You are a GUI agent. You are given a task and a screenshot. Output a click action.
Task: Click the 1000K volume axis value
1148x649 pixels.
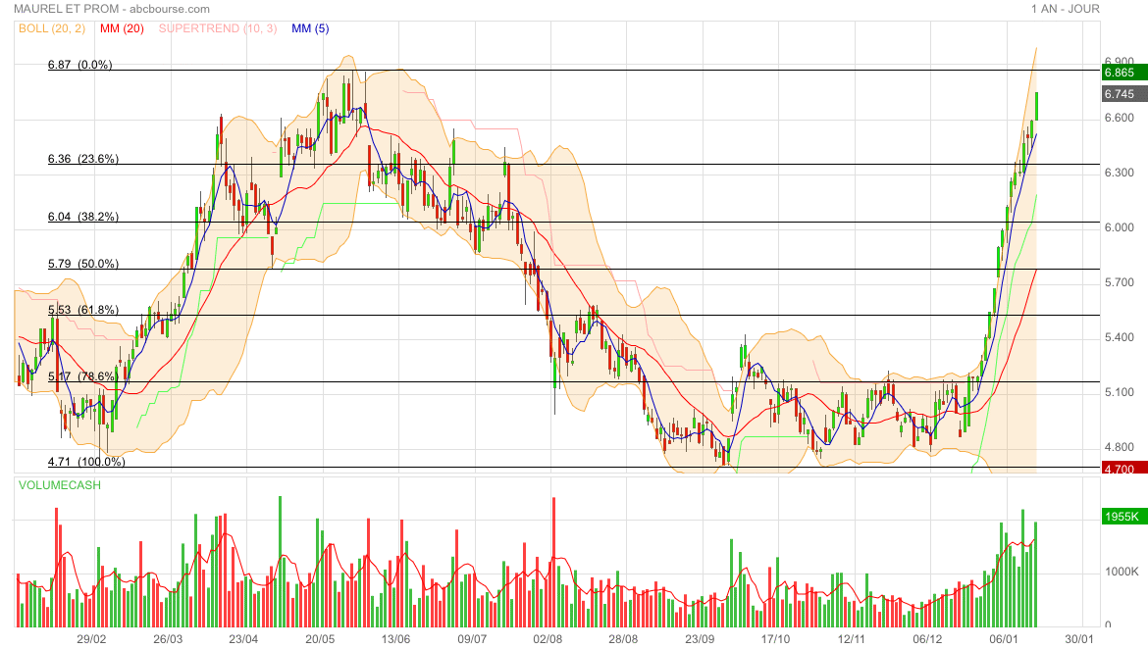[1122, 572]
